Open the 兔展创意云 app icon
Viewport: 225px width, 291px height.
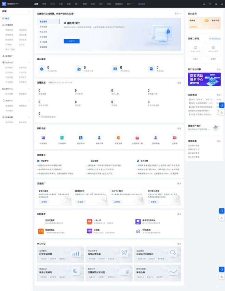coord(41,231)
